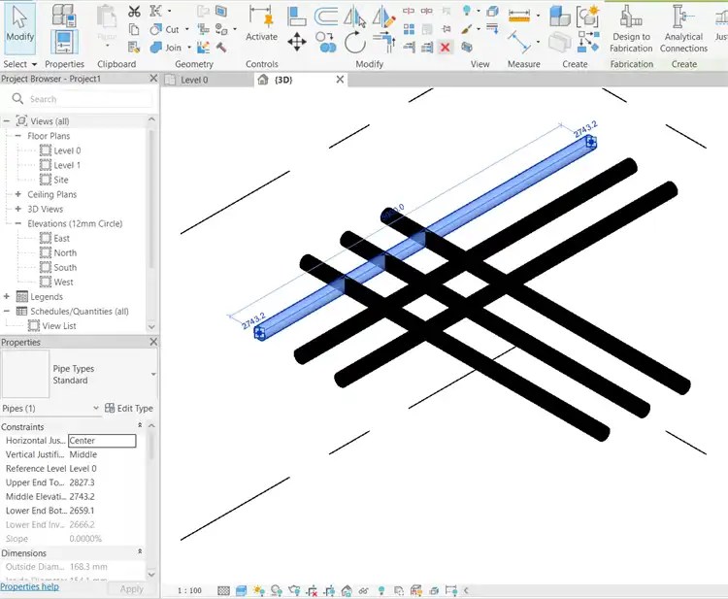Collapse the Floor Plans node
This screenshot has width=728, height=599.
pos(18,136)
